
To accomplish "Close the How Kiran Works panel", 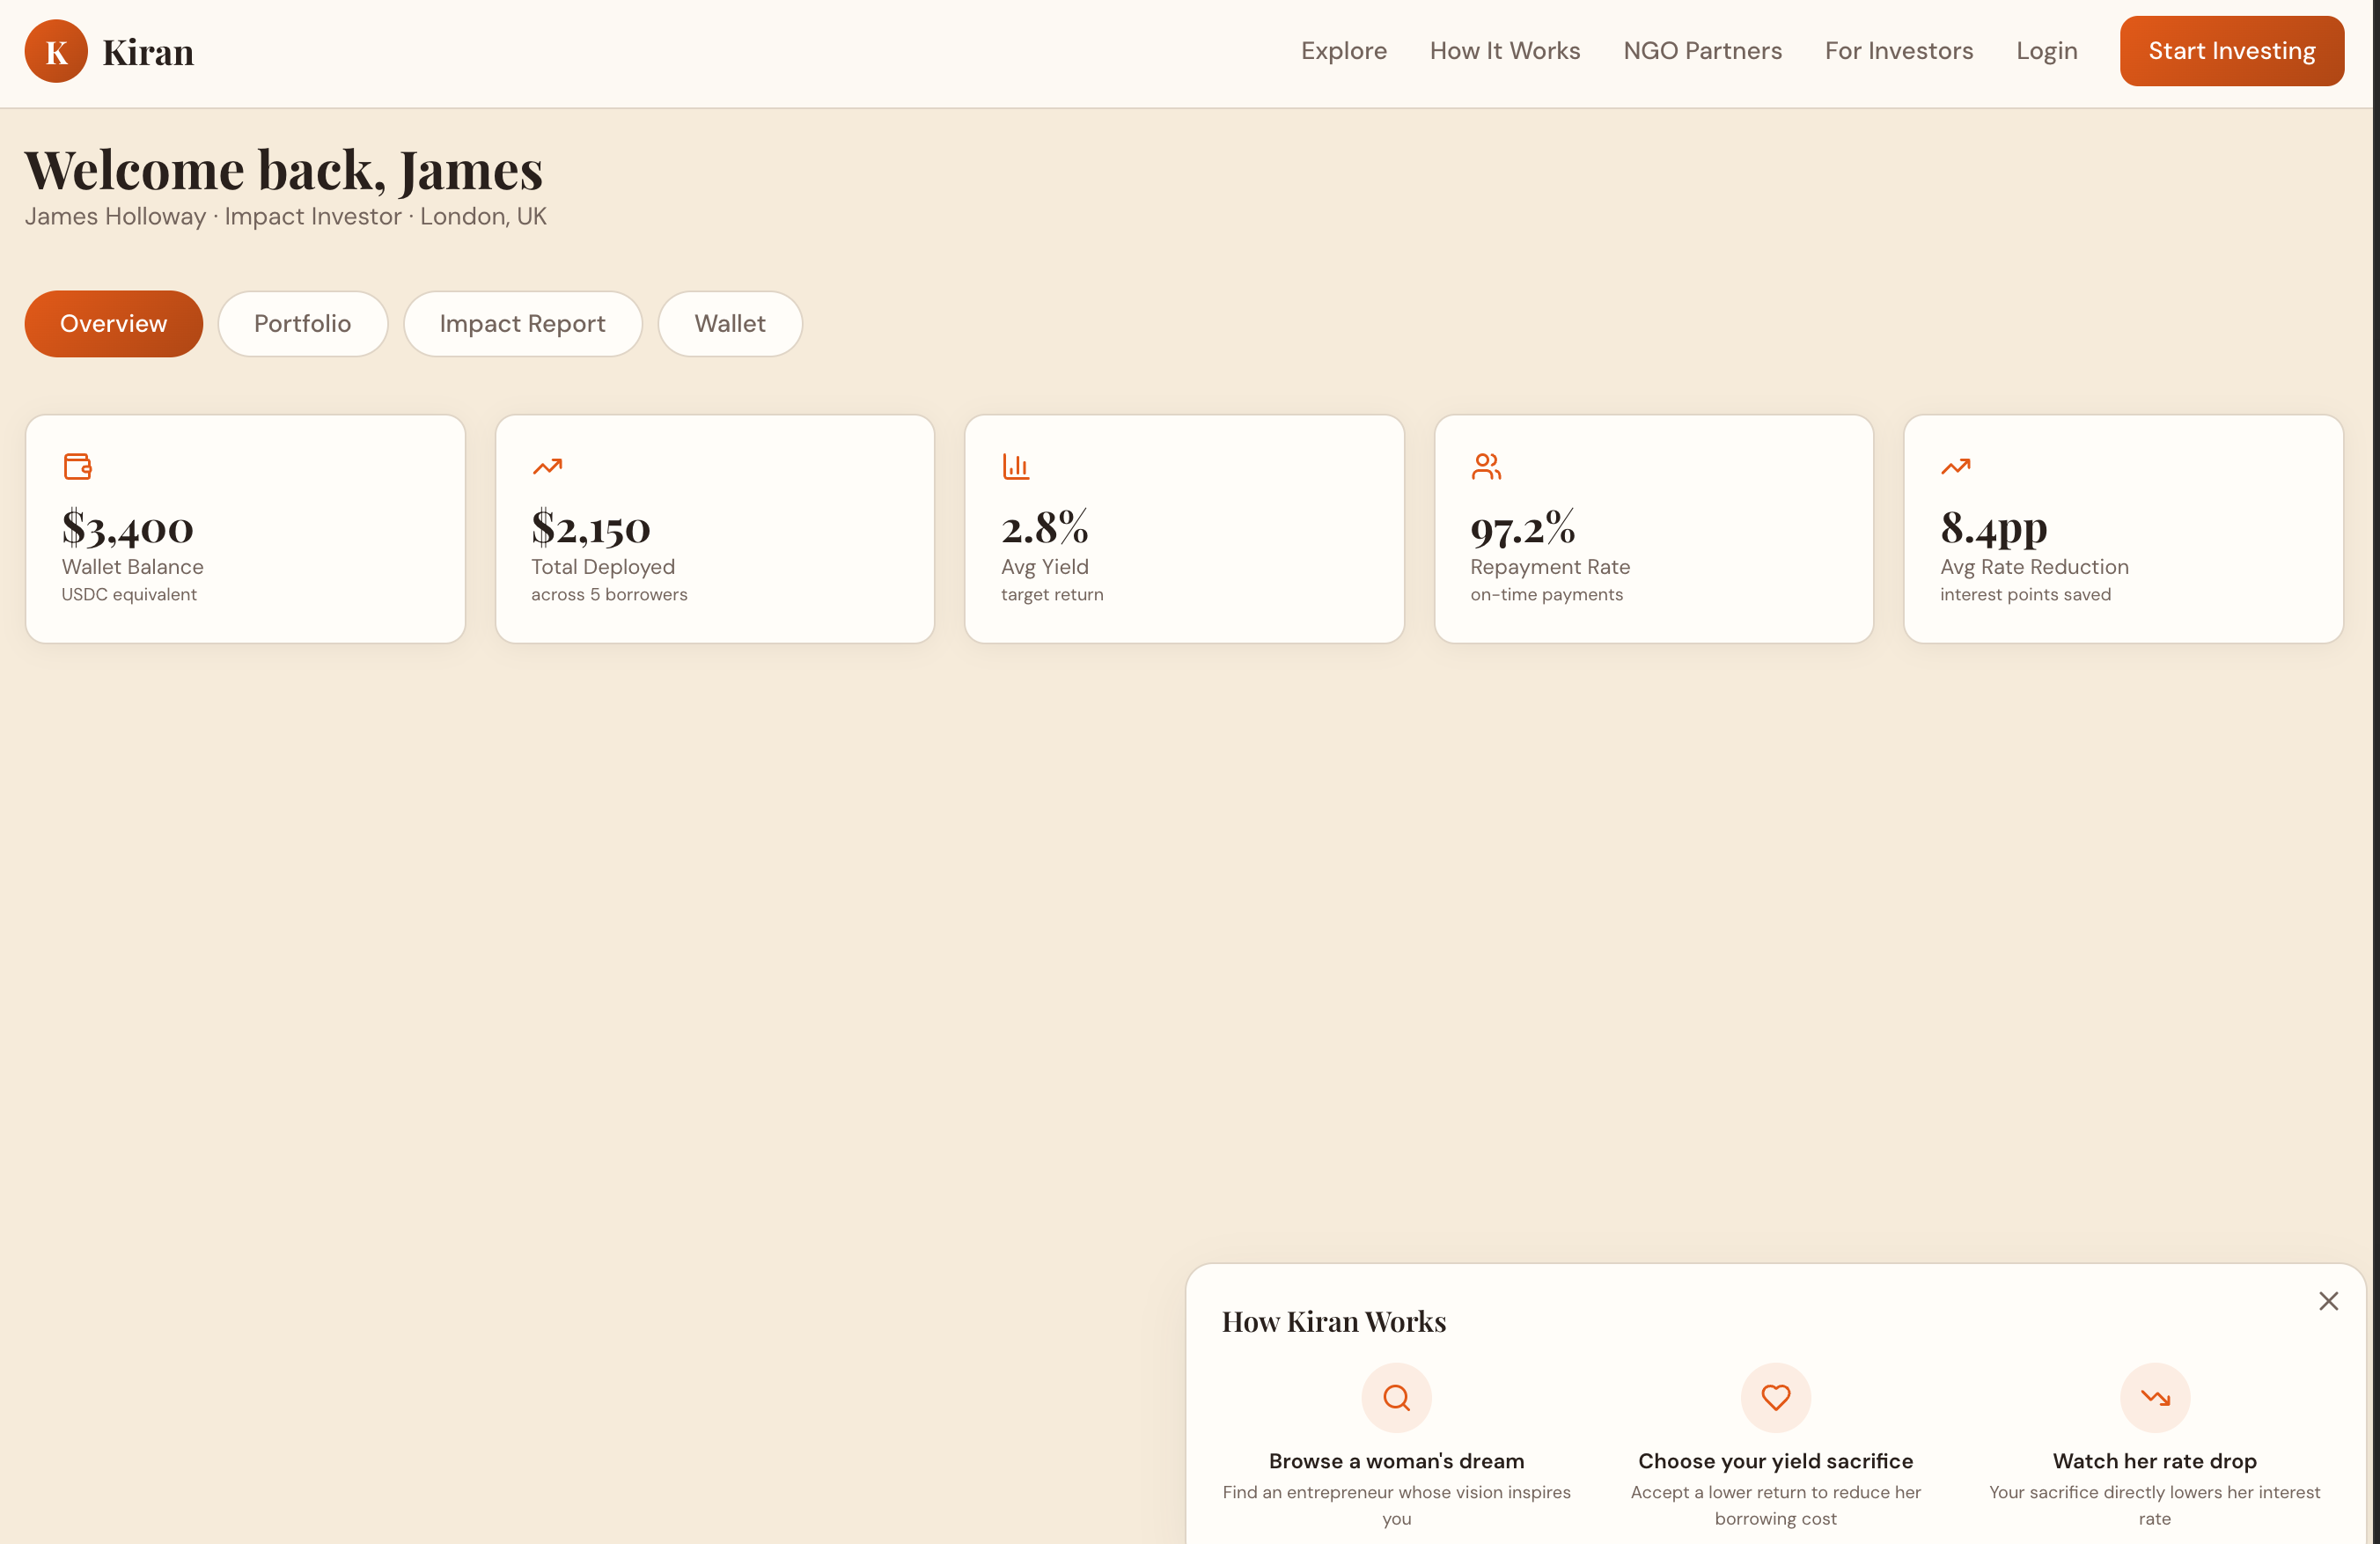I will point(2328,1301).
